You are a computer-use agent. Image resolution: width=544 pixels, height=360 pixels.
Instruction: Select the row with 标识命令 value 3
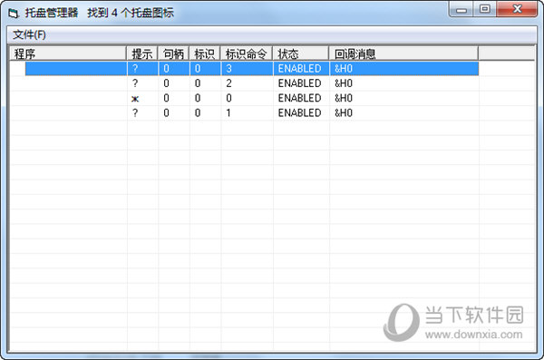point(252,68)
